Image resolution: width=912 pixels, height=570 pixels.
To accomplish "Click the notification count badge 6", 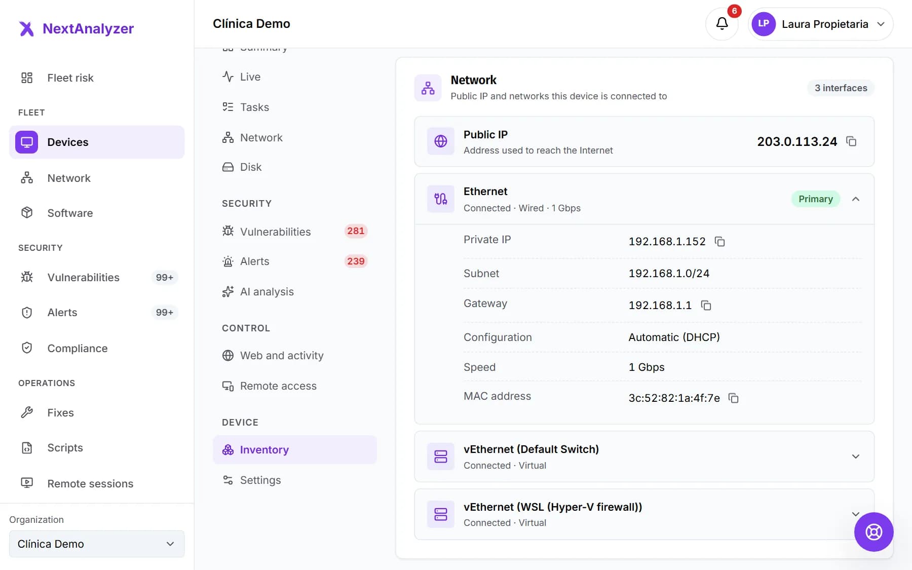I will [x=734, y=11].
